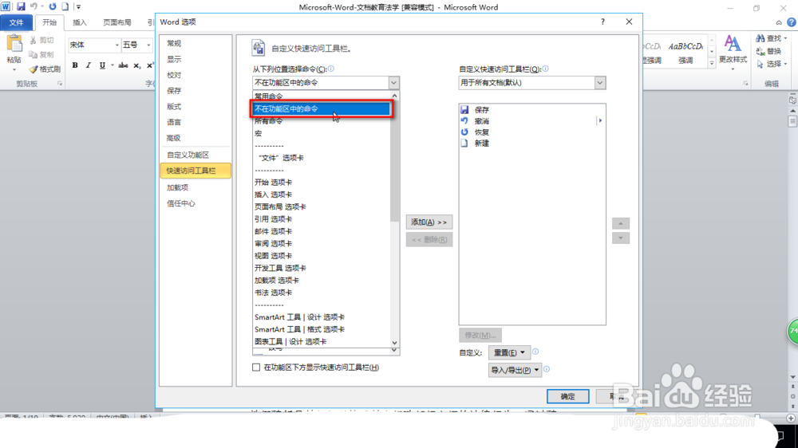
Task: Toggle Underline formatting in the ribbon
Action: point(102,65)
